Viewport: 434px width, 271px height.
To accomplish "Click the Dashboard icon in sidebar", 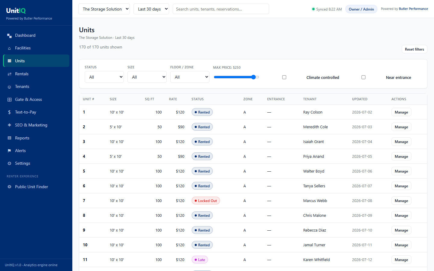I will tap(9, 36).
